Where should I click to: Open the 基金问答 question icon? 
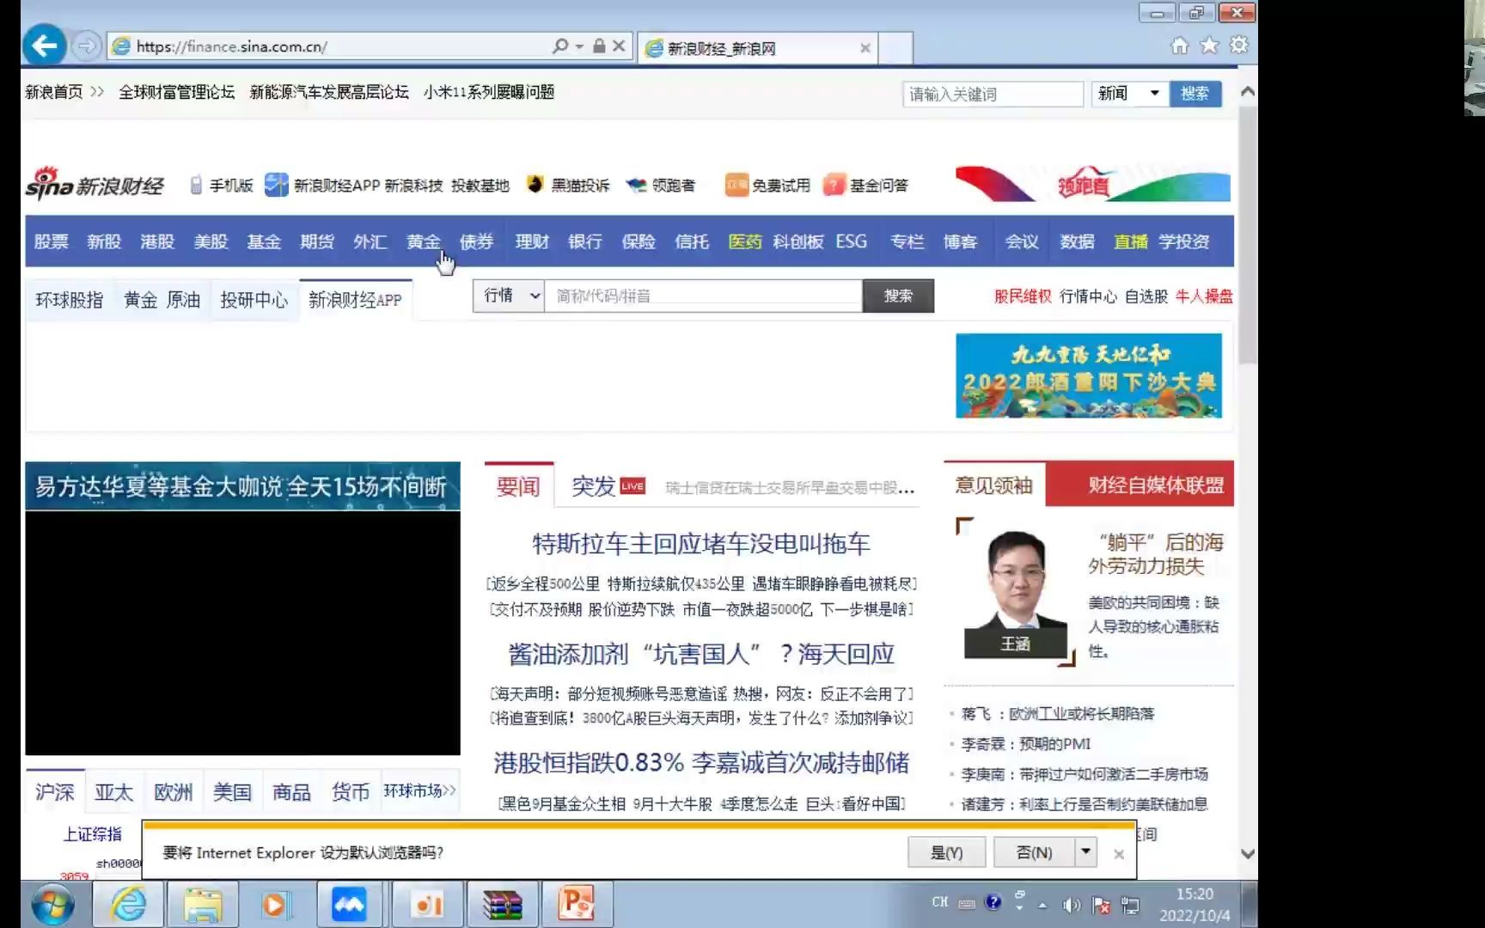pyautogui.click(x=834, y=185)
